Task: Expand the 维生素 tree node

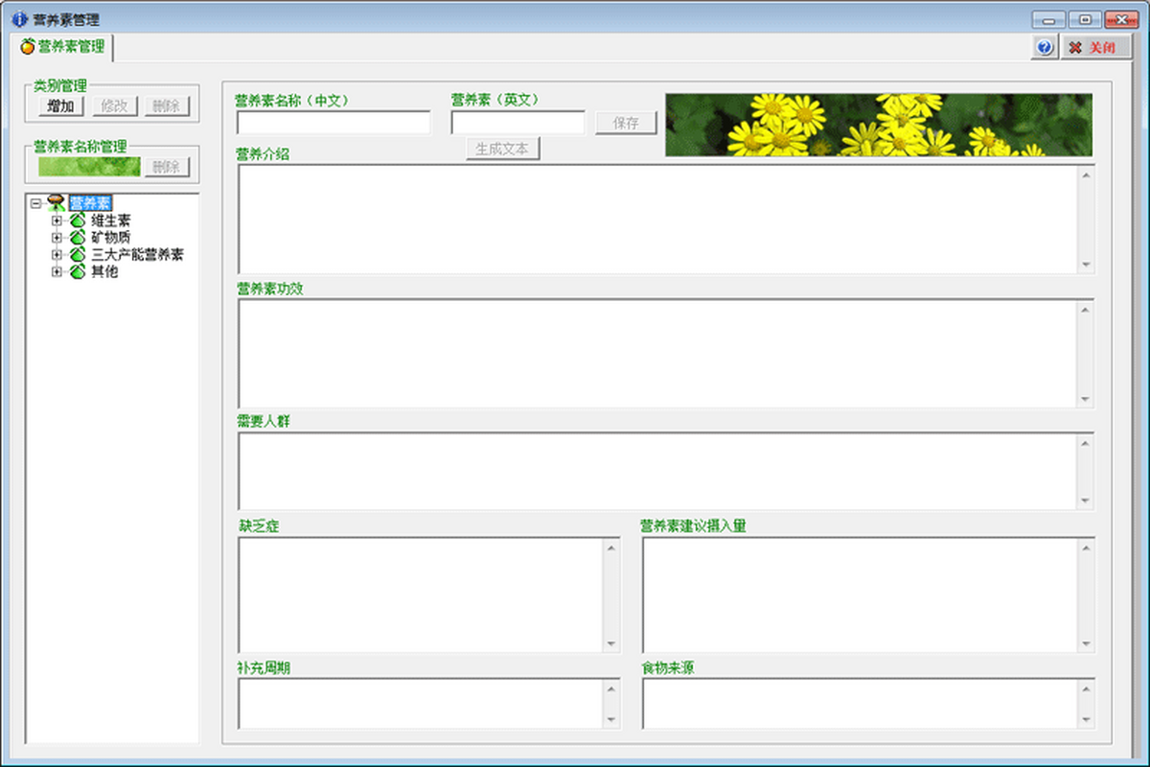Action: (x=57, y=221)
